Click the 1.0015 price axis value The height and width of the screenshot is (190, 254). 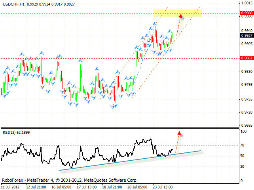coord(247,3)
